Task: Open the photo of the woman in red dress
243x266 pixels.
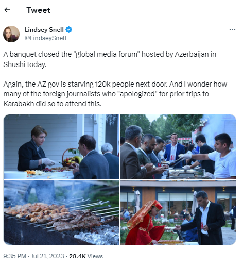Action: [x=178, y=212]
